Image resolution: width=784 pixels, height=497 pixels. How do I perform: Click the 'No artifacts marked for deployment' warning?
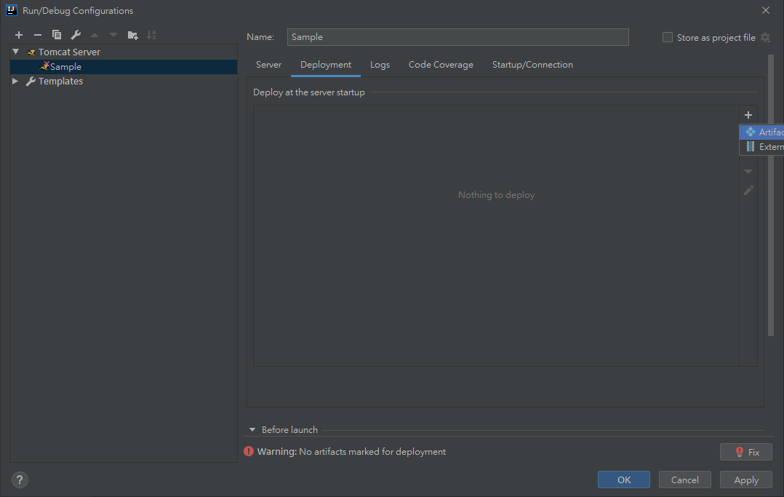coord(372,451)
